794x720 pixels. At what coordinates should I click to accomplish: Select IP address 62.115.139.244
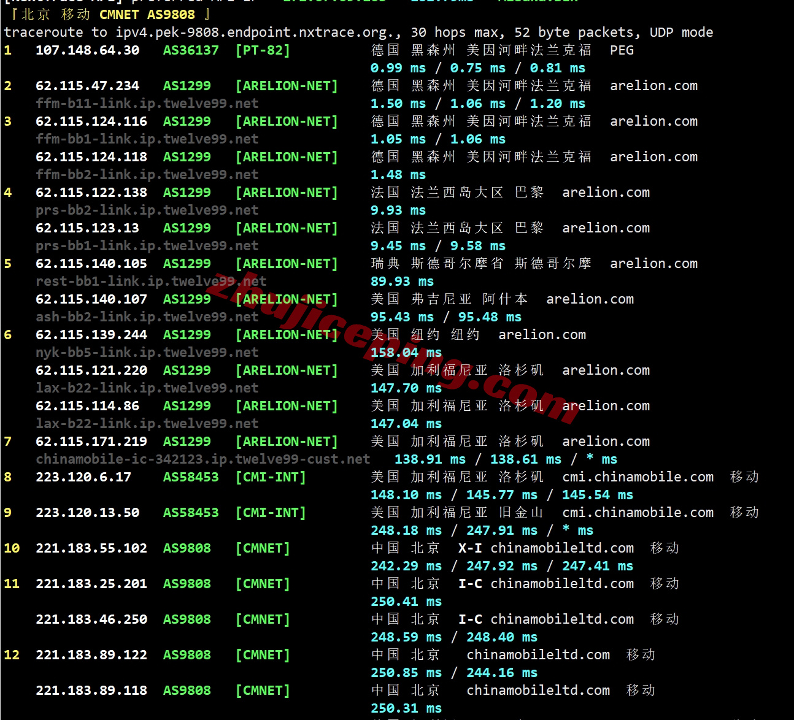(91, 335)
